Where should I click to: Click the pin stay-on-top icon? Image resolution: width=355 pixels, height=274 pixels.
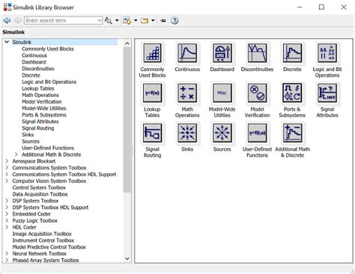[163, 21]
